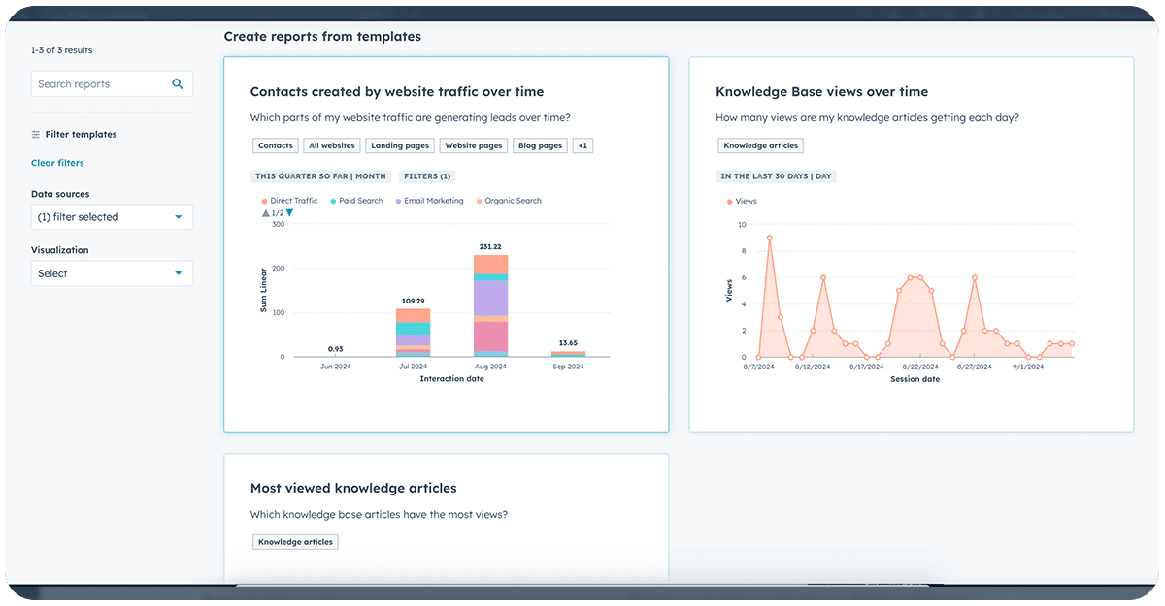
Task: Click the Paid Search legend dot
Action: [x=333, y=201]
